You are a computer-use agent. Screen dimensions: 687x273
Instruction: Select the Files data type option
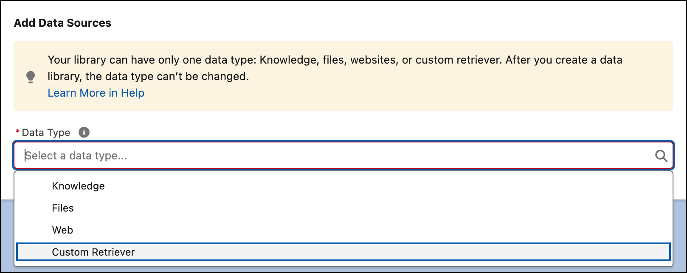click(x=63, y=208)
